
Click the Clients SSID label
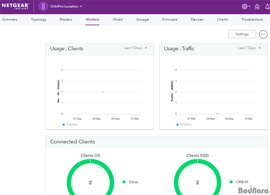[x=198, y=155]
